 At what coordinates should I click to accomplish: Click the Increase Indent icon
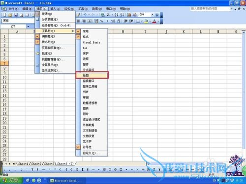pyautogui.click(x=131, y=21)
